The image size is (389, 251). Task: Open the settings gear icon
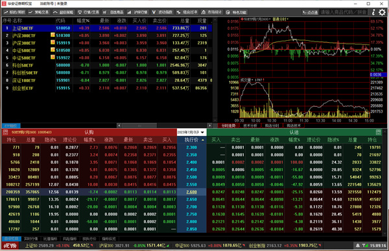pyautogui.click(x=383, y=12)
